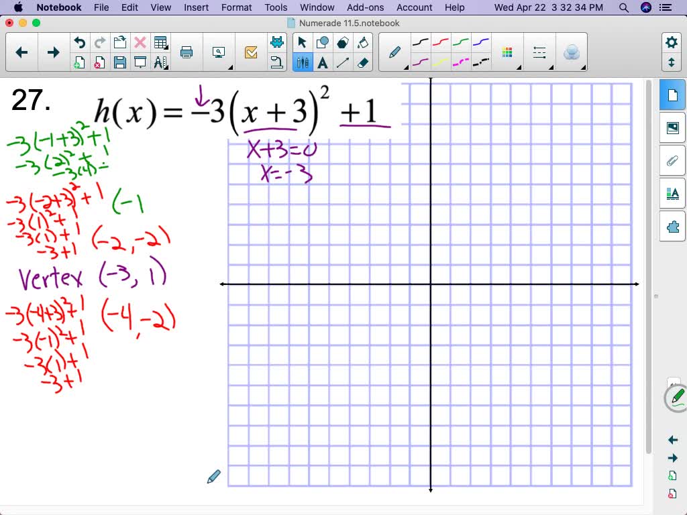Activate the Screen Shade tool
The width and height of the screenshot is (687, 515).
pos(141,62)
